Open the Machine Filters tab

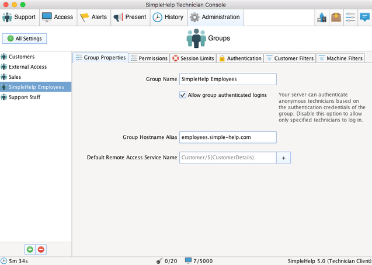coord(340,58)
